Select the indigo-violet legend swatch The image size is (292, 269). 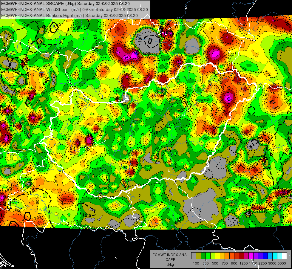[260, 256]
